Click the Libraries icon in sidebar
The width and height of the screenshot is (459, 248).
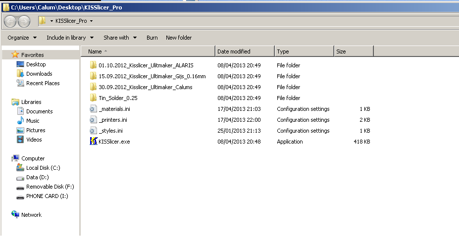point(15,102)
